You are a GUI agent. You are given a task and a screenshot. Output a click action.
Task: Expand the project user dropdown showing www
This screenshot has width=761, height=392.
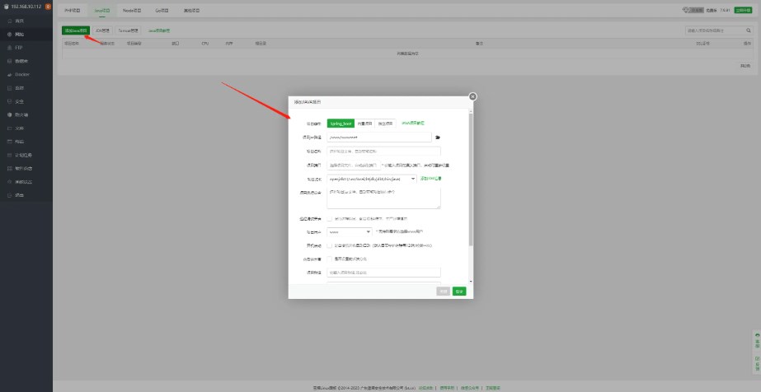(350, 232)
